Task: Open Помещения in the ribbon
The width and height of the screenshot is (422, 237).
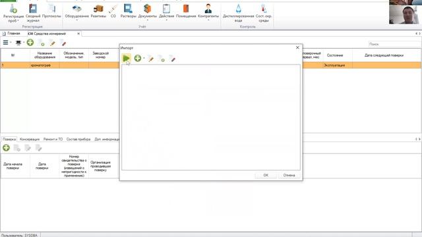Action: (186, 12)
